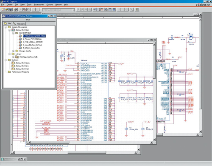The image size is (212, 166).
Task: Expand the Design Cache folder
Action: click(13, 51)
